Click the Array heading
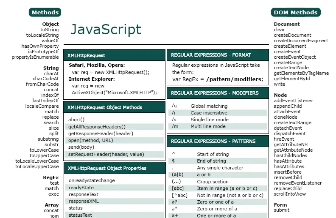The width and height of the screenshot is (336, 218). point(52,205)
